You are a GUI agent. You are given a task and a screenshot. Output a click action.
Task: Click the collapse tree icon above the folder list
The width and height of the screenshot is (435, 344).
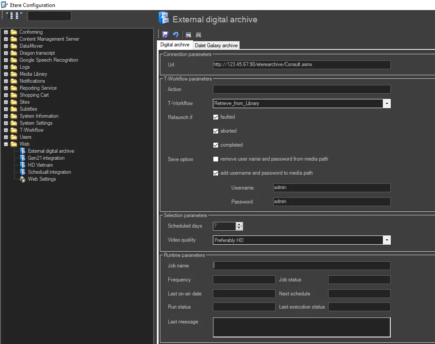click(x=19, y=16)
